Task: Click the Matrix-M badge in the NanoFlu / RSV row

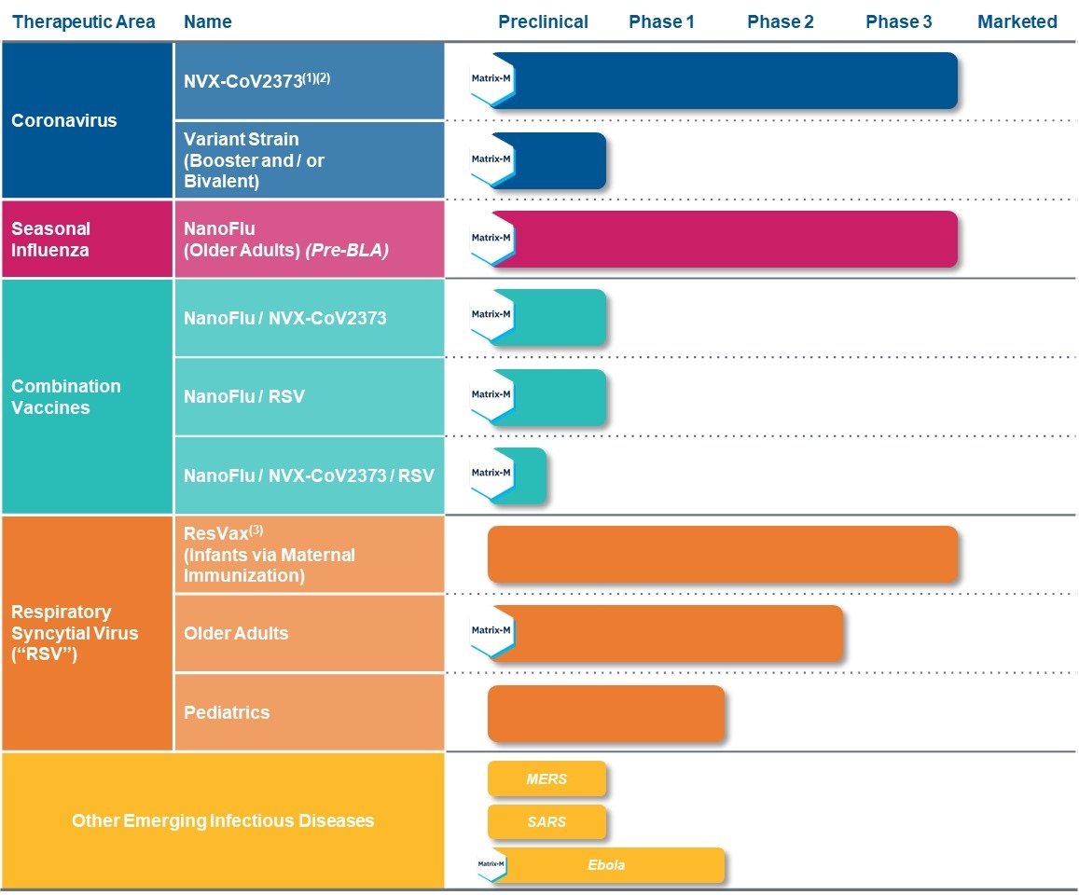Action: (x=491, y=395)
